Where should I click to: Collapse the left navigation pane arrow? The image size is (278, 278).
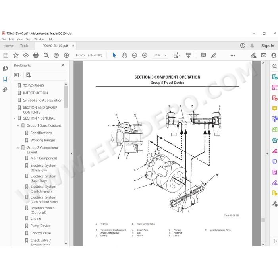tap(71, 154)
